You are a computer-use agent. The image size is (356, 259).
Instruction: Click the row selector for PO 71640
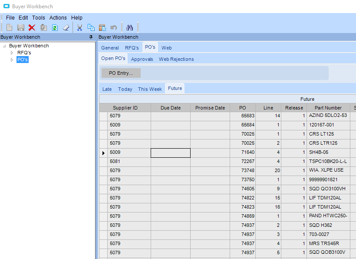pos(103,153)
